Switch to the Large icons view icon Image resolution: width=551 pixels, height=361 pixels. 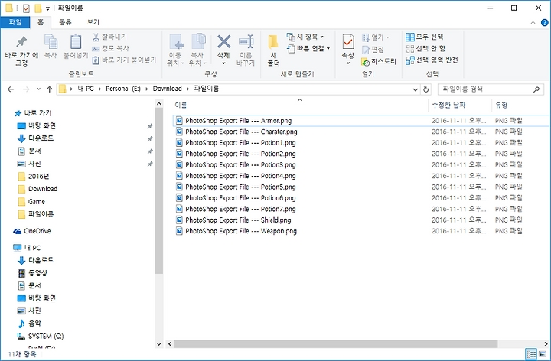[x=543, y=354]
